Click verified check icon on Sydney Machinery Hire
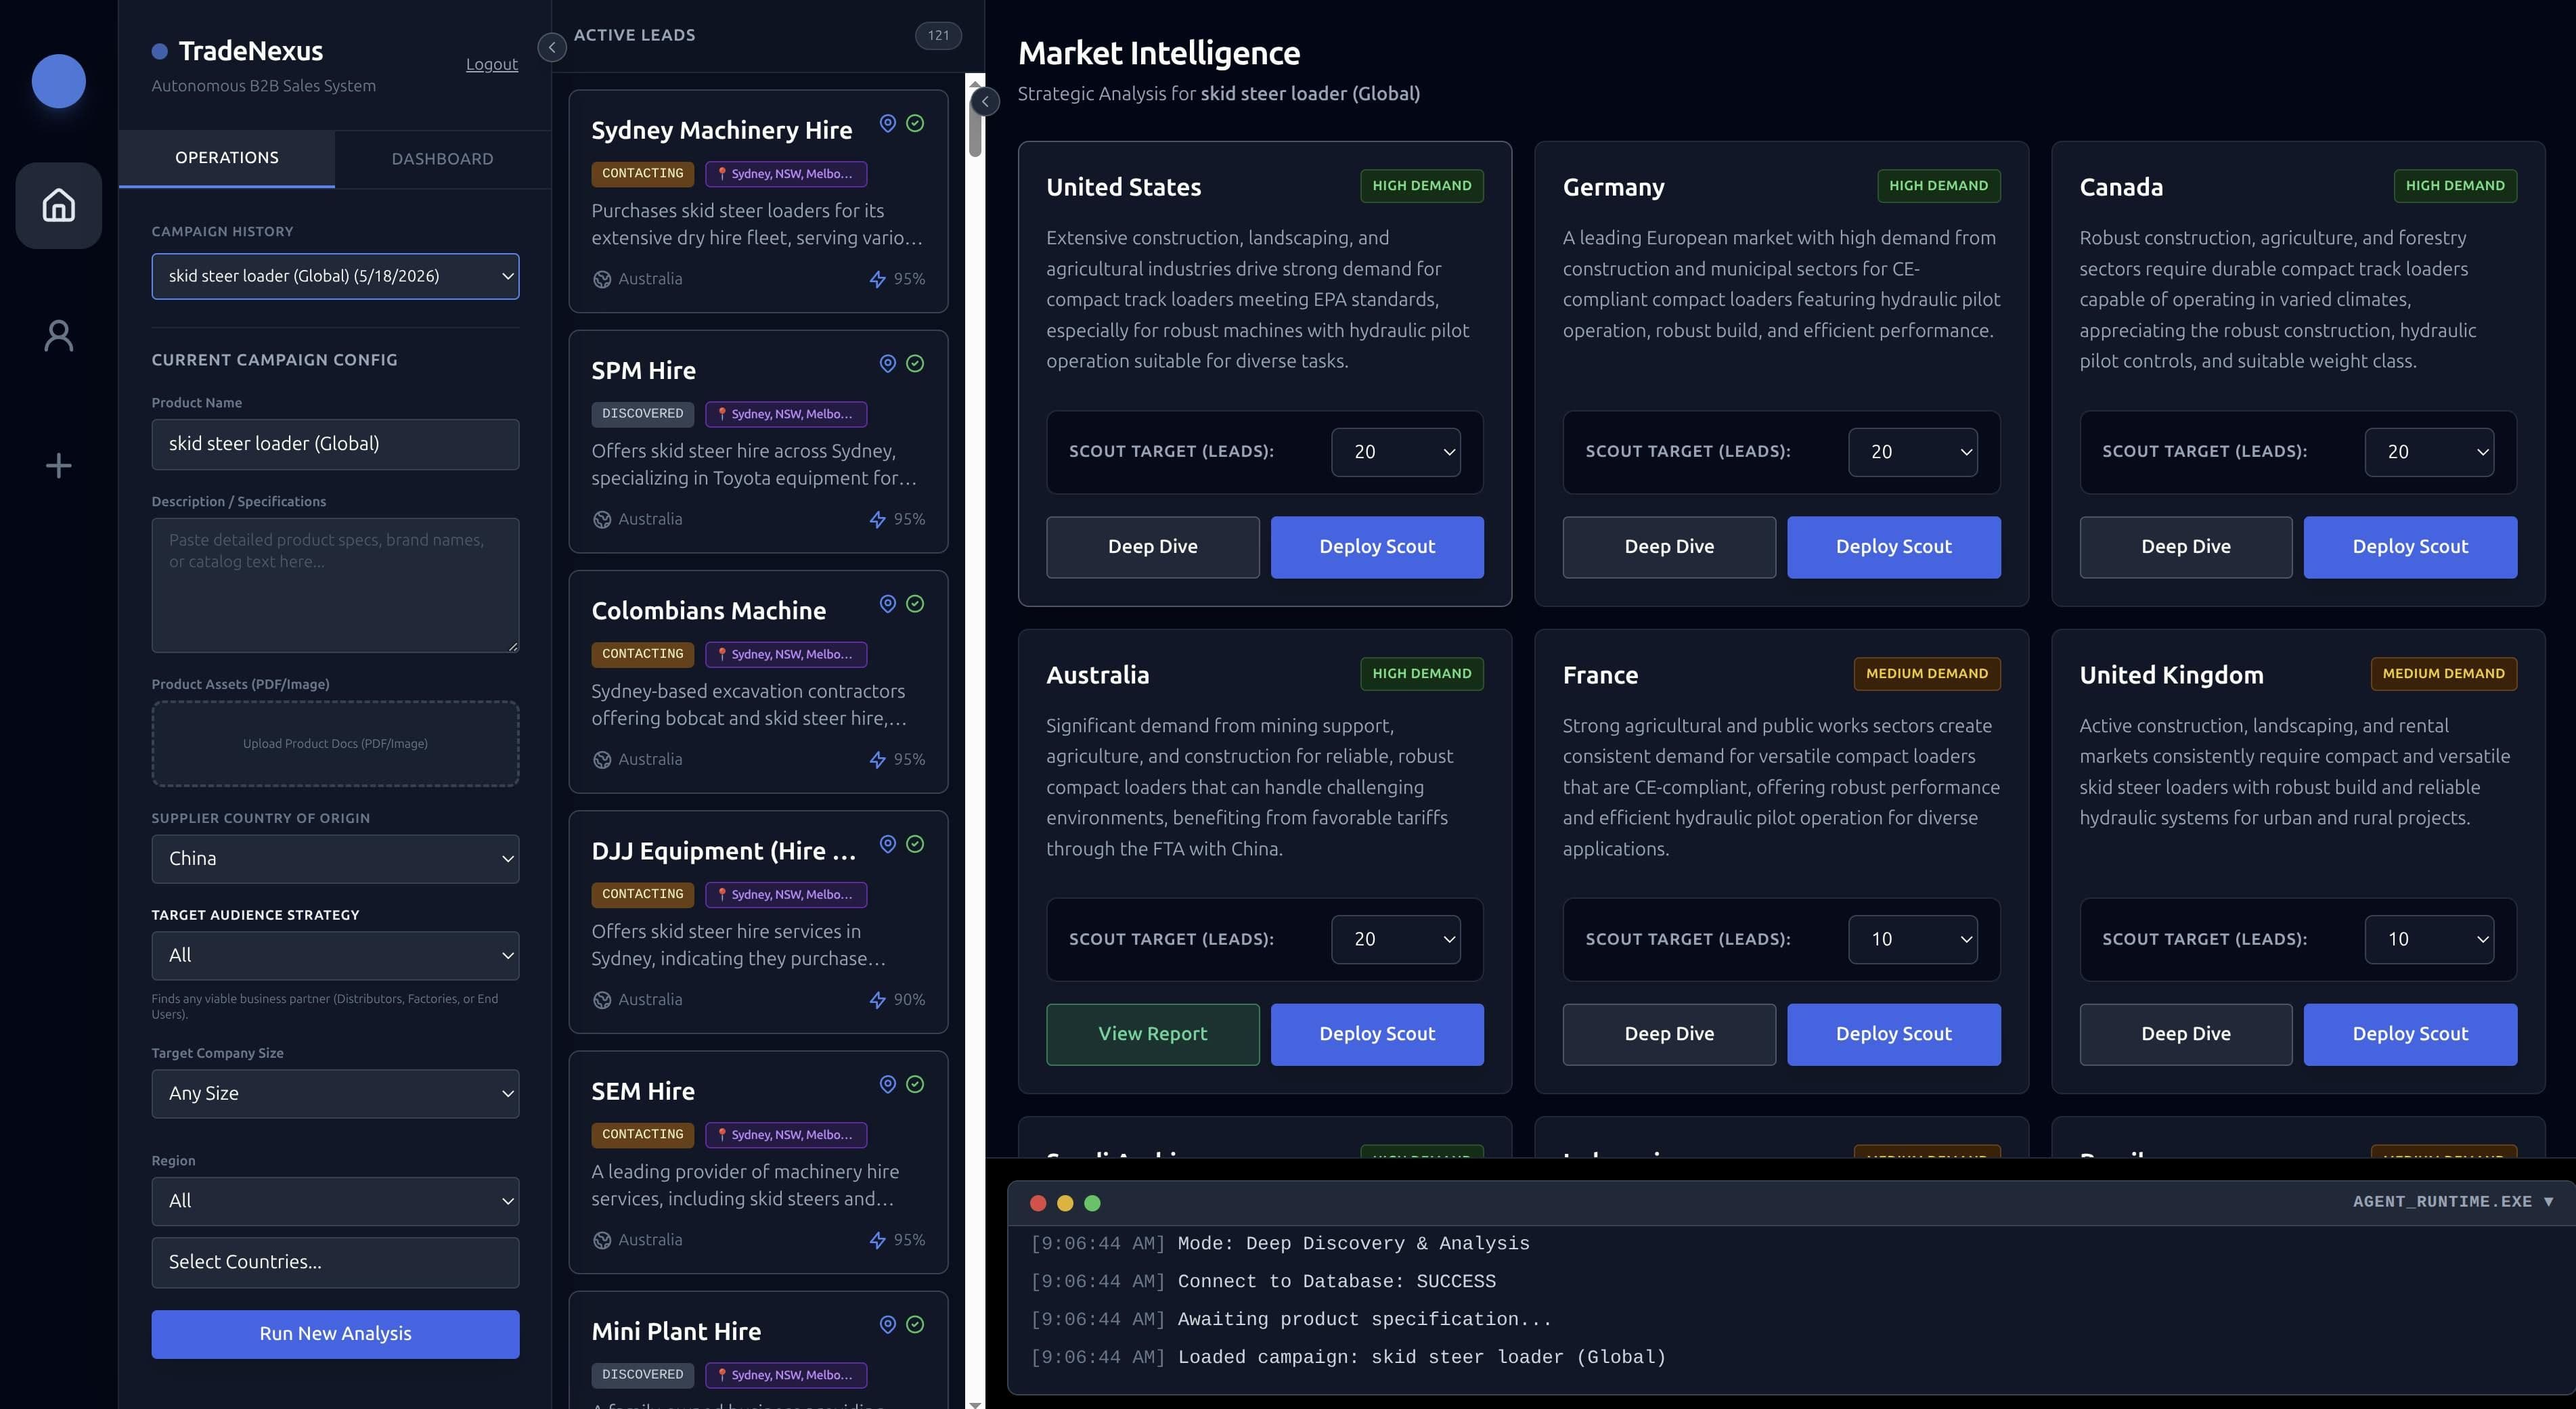This screenshot has height=1409, width=2576. point(915,123)
